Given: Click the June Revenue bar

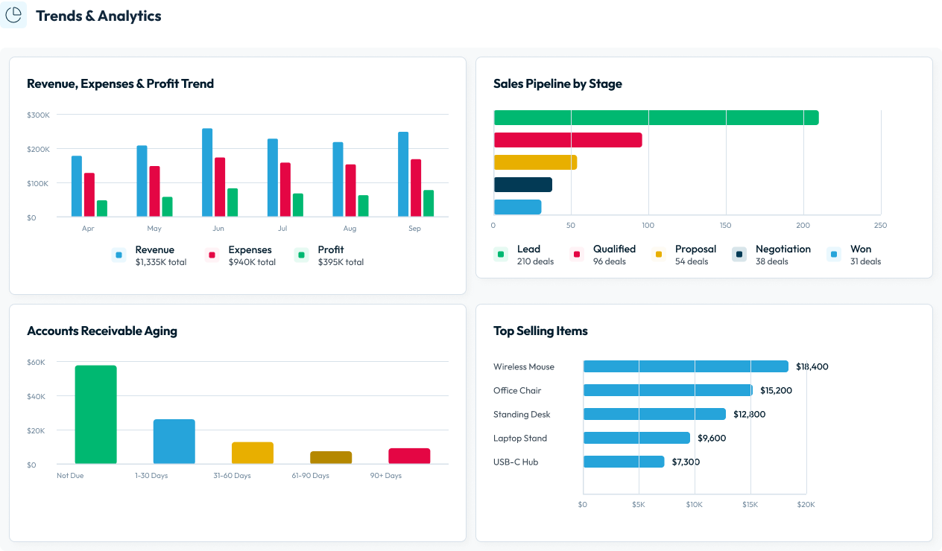Looking at the screenshot, I should pyautogui.click(x=207, y=173).
